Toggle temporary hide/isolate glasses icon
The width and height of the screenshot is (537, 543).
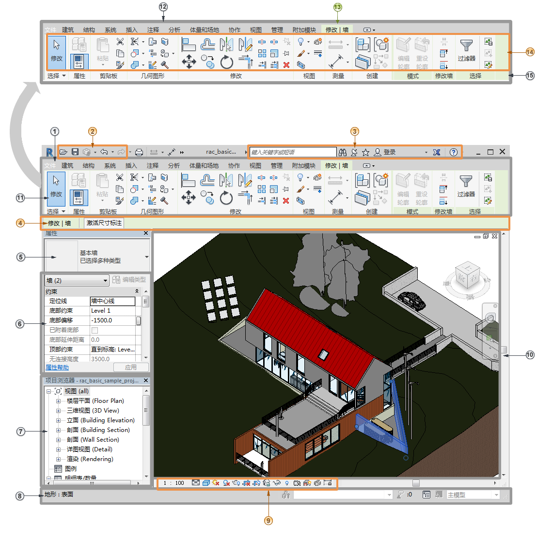tap(277, 482)
